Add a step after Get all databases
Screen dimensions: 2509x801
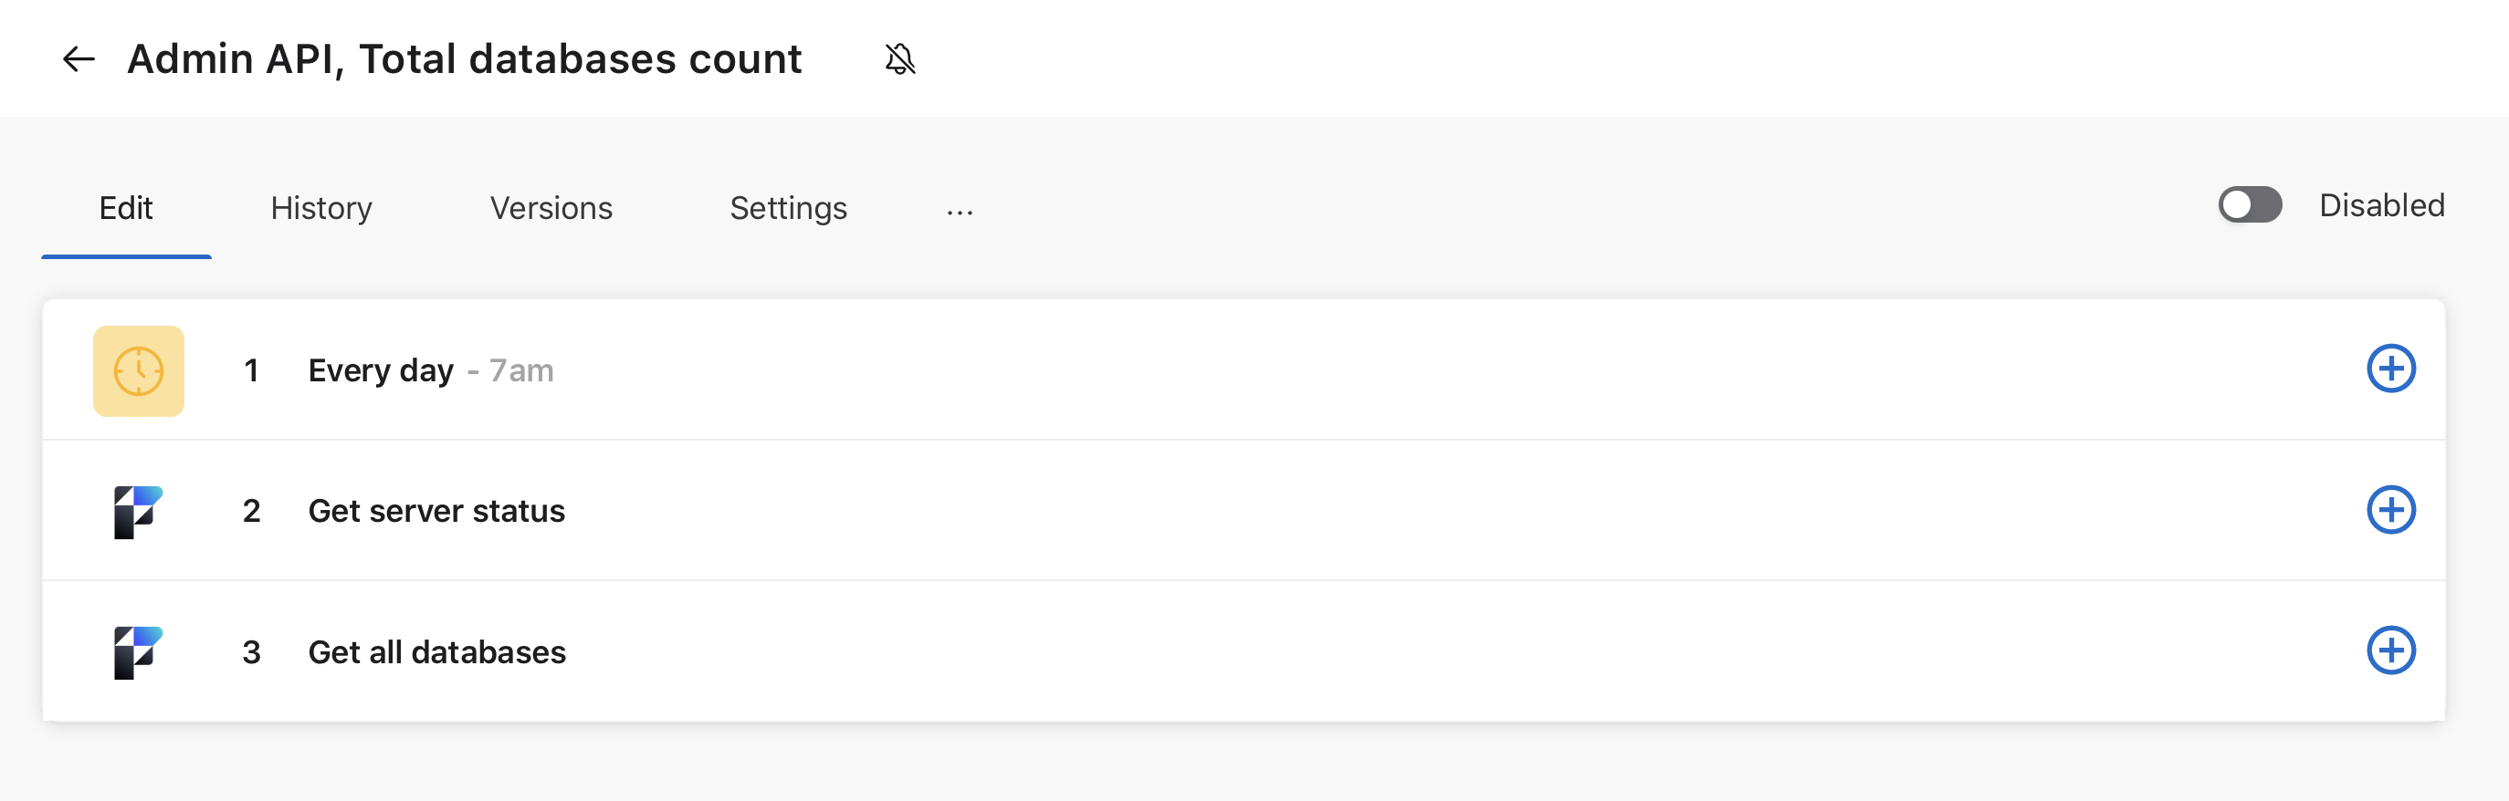click(2391, 650)
